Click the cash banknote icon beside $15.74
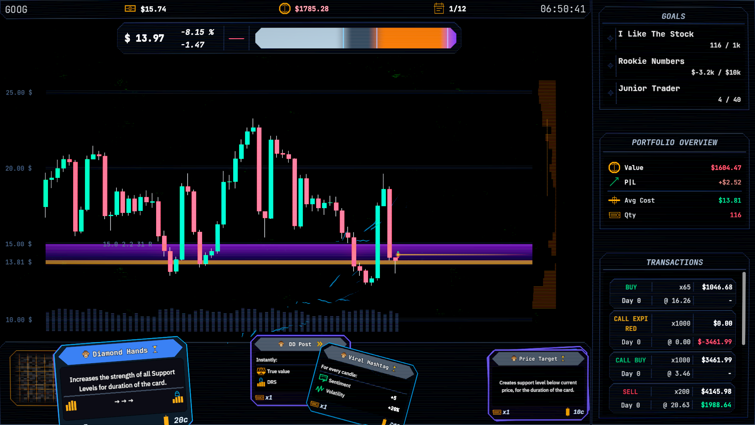 coord(130,9)
